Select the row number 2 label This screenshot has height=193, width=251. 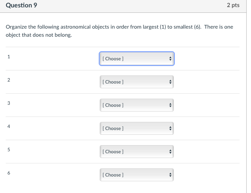9,80
